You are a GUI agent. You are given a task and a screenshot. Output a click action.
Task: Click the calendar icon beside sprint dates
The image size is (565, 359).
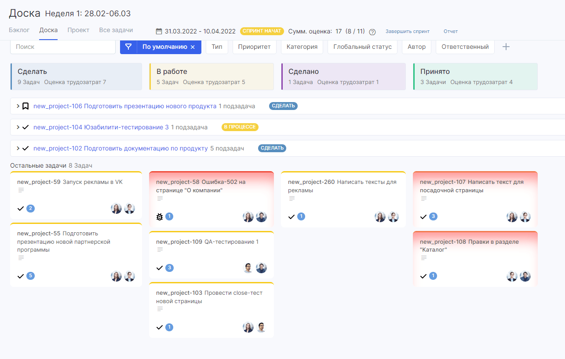click(x=159, y=31)
